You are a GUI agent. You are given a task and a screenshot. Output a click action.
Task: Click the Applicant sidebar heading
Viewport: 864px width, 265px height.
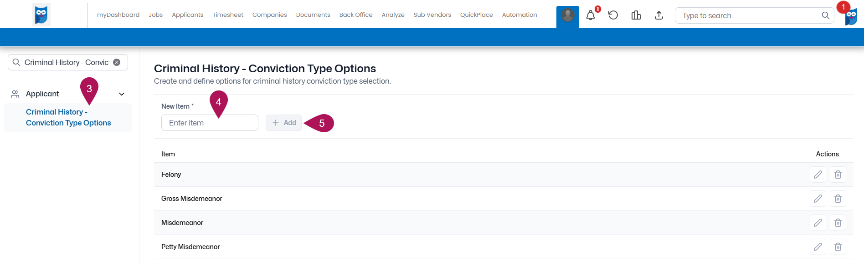tap(42, 94)
